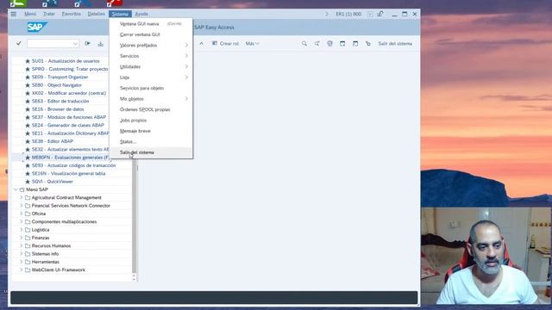This screenshot has width=552, height=310.
Task: Select Cerrar ventana GUI menu entry
Action: pyautogui.click(x=151, y=34)
